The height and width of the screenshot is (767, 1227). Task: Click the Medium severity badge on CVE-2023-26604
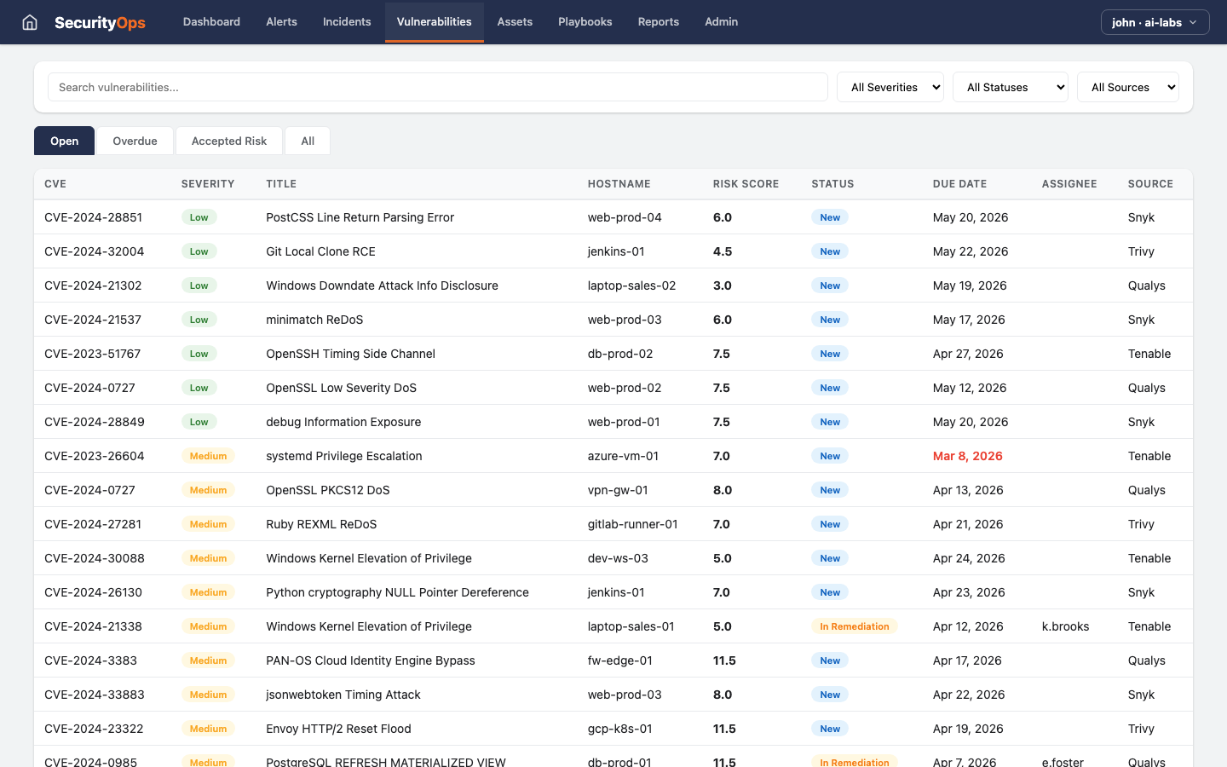click(x=208, y=456)
